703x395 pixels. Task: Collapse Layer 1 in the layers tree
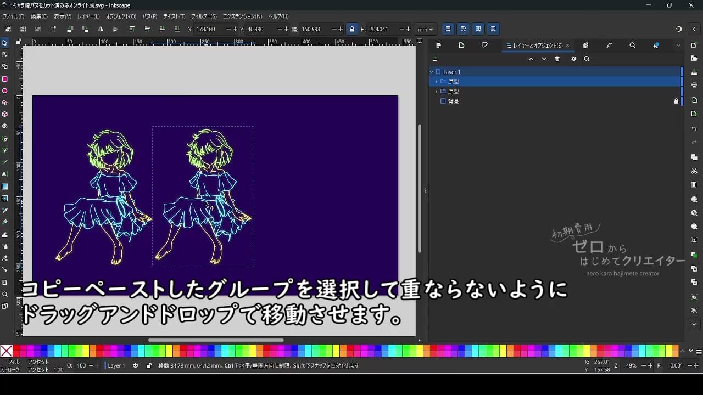point(431,72)
